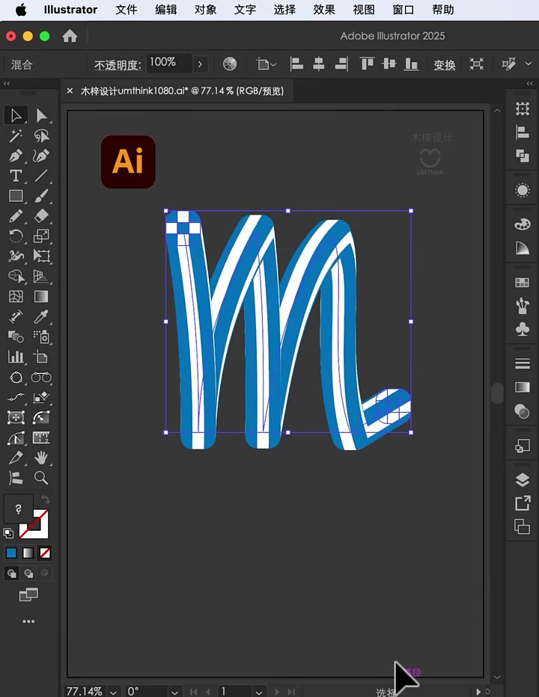Open the recolor artwork wheel
539x697 pixels.
[230, 64]
